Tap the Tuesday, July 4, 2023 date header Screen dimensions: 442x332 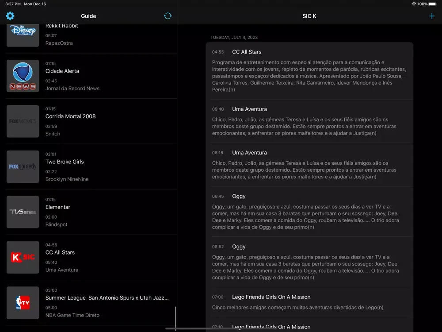234,37
